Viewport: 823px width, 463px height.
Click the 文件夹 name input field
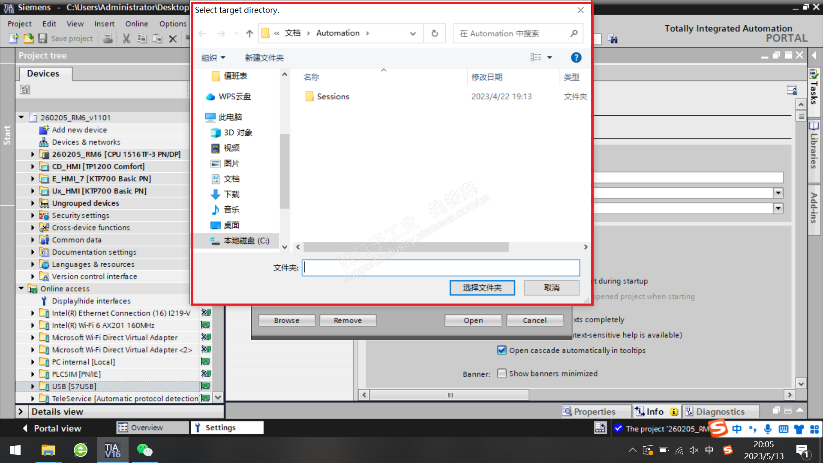click(441, 268)
